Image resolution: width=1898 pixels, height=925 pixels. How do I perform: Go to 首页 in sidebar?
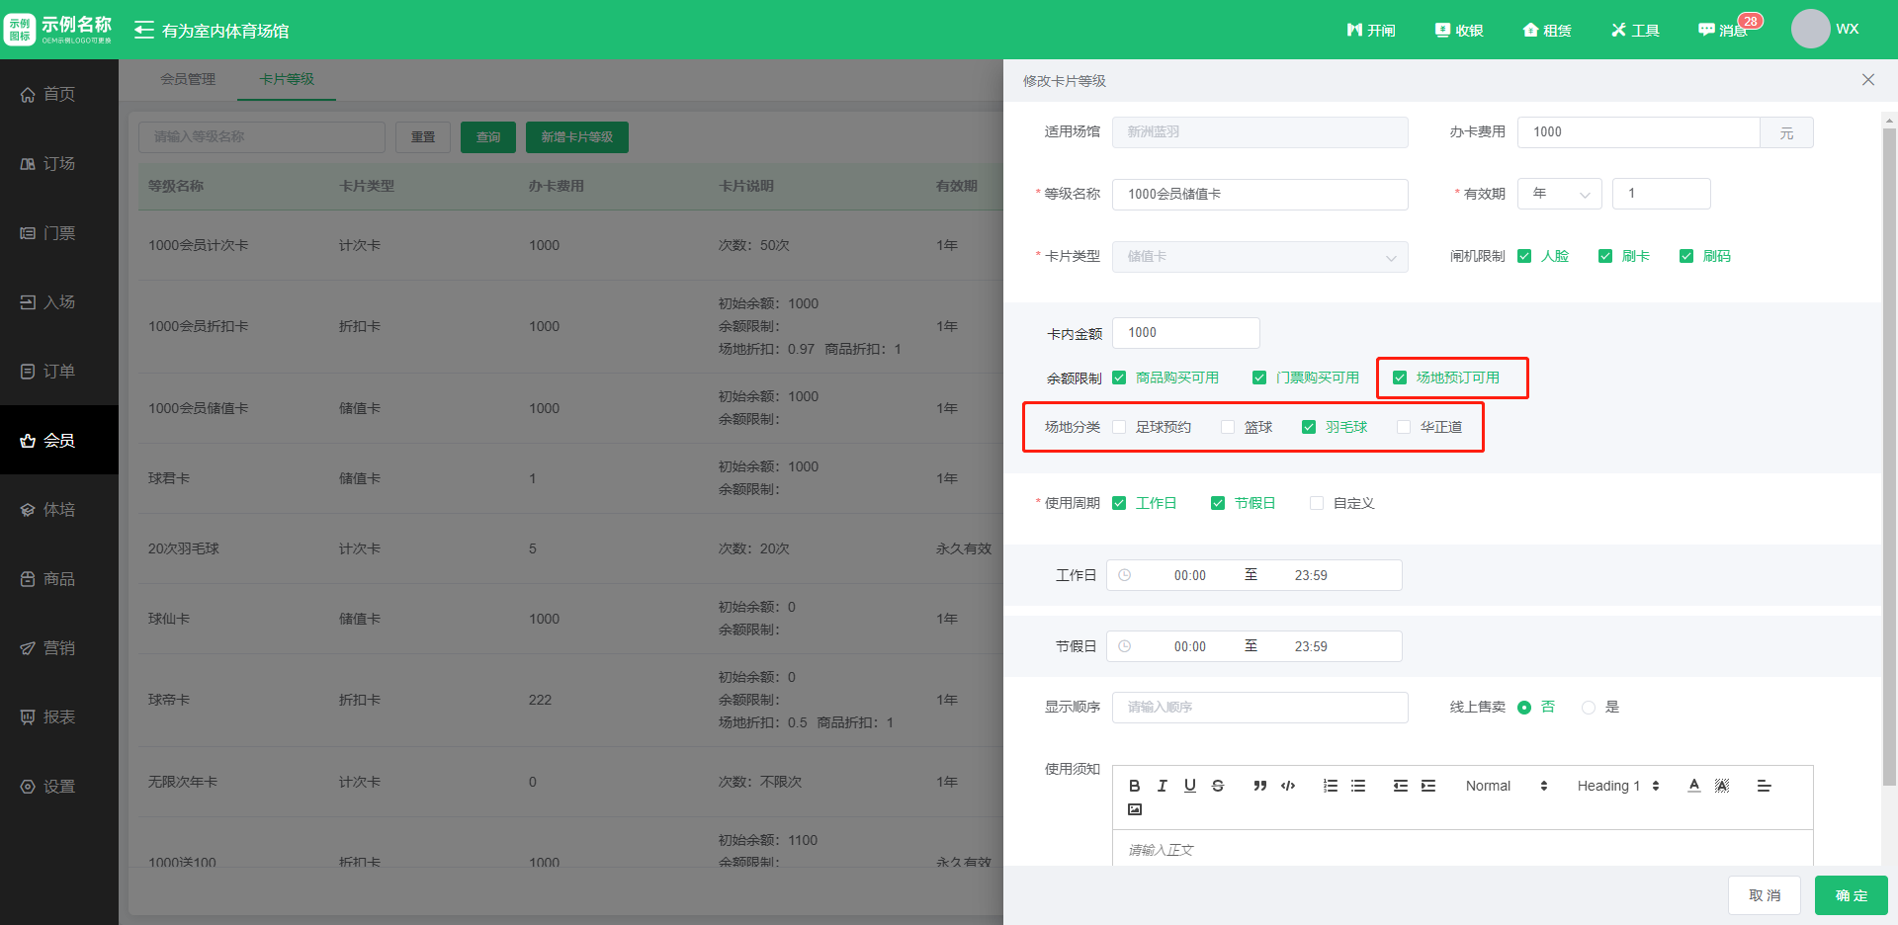click(59, 94)
